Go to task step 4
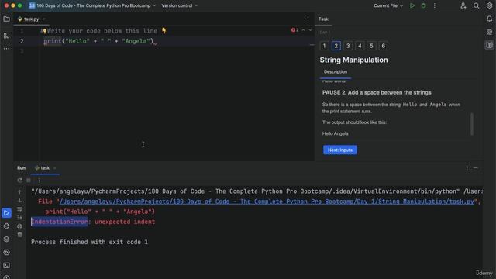The image size is (496, 279). [x=360, y=46]
